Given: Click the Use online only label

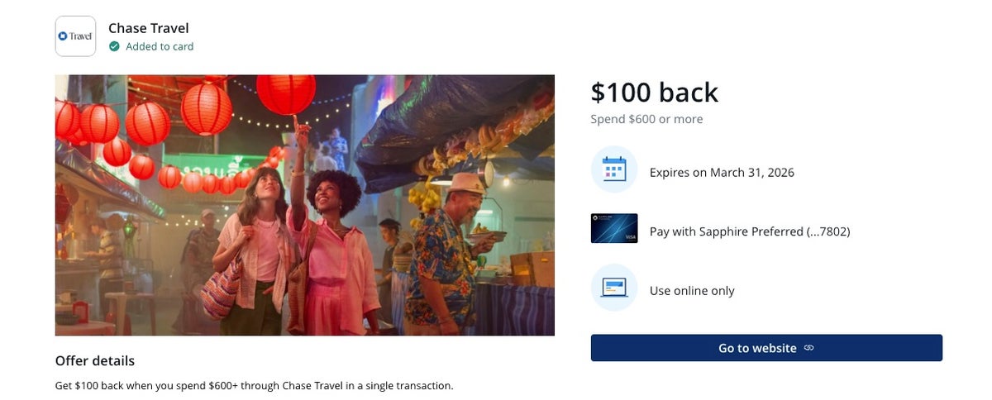Looking at the screenshot, I should pos(692,291).
